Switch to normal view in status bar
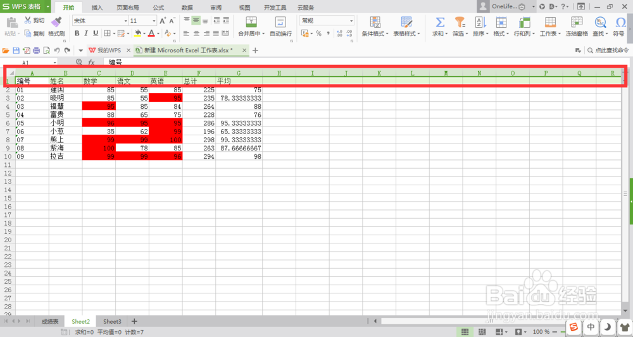The width and height of the screenshot is (633, 337). 465,332
